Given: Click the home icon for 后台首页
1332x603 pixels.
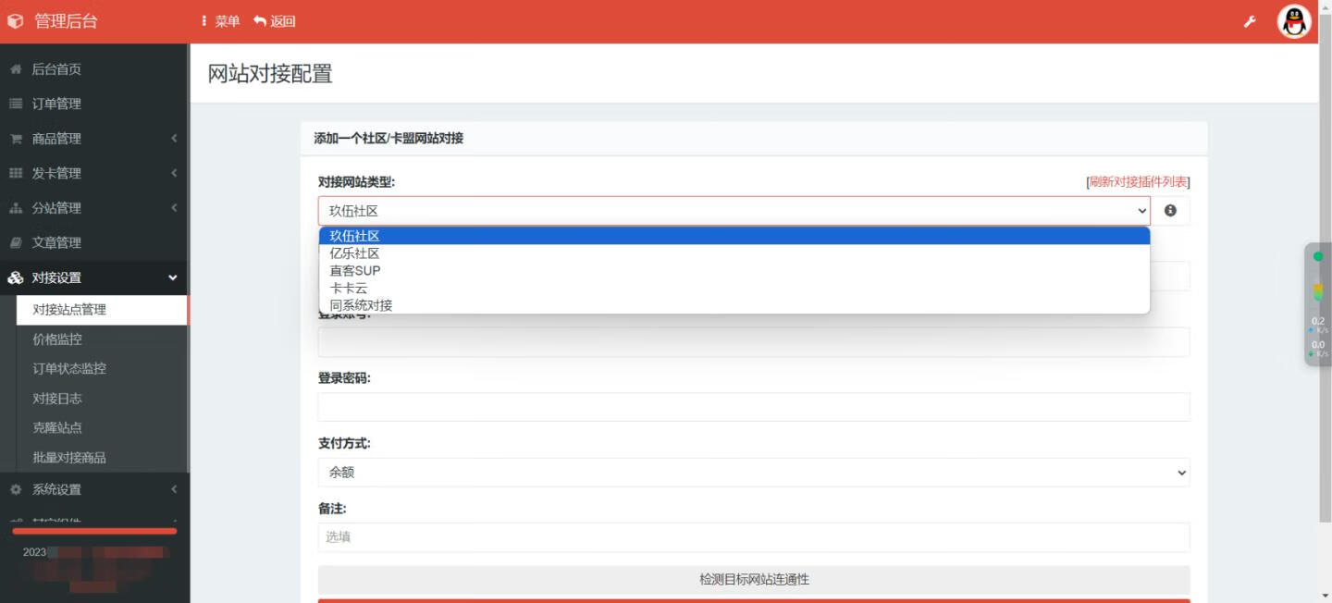Looking at the screenshot, I should [x=16, y=69].
